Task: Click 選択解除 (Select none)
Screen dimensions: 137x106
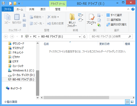Action: [x=114, y=20]
